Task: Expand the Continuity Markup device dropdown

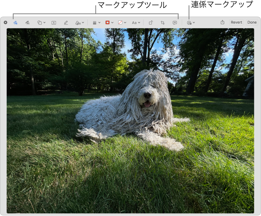Action: pyautogui.click(x=194, y=22)
